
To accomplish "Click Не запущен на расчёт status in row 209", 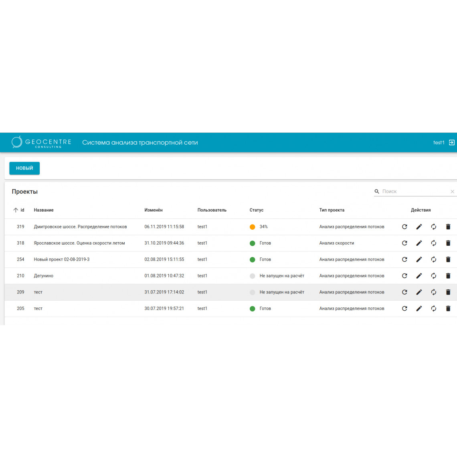I will 282,292.
